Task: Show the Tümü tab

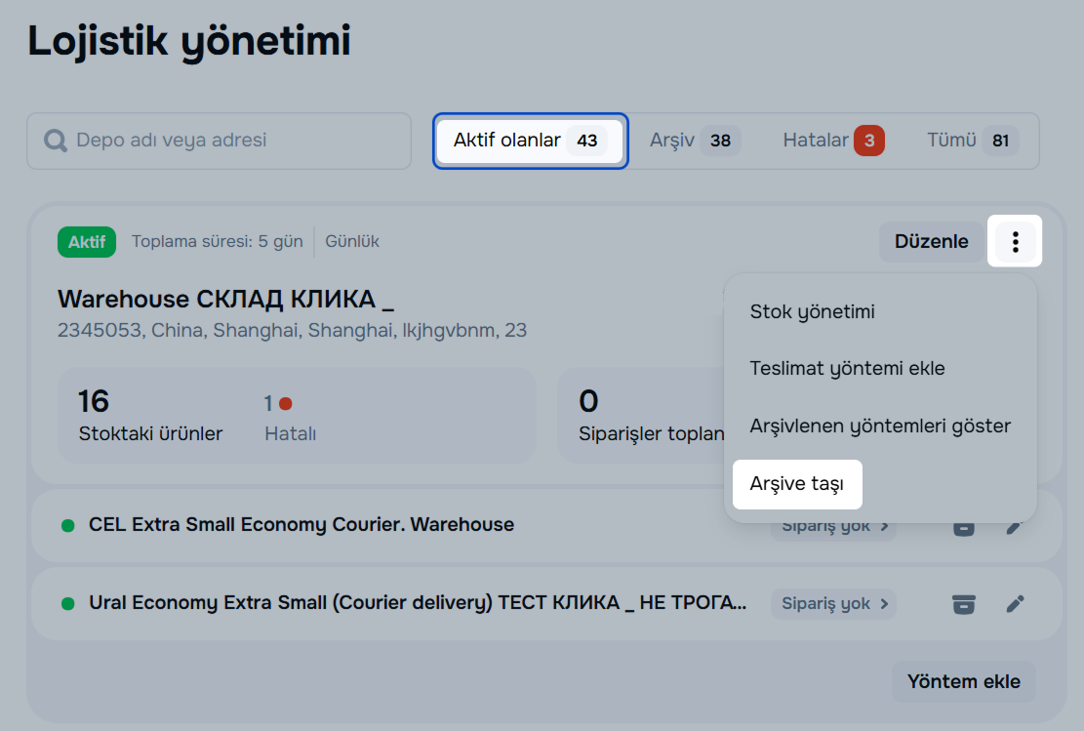Action: (972, 141)
